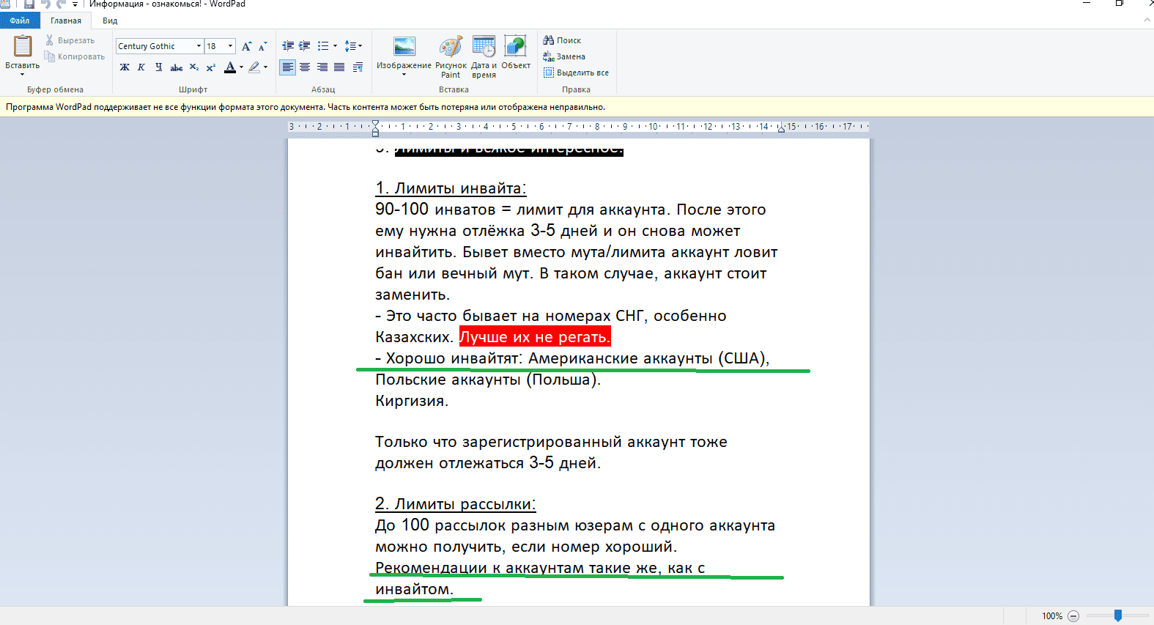Open the font size 18 dropdown
The height and width of the screenshot is (625, 1154).
pos(230,46)
